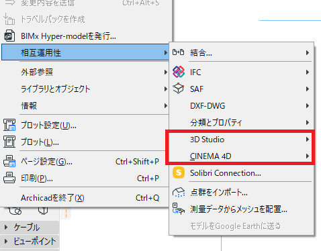The width and height of the screenshot is (321, 251).
Task: Click the Ctrl+P shortcut text
Action: [148, 179]
